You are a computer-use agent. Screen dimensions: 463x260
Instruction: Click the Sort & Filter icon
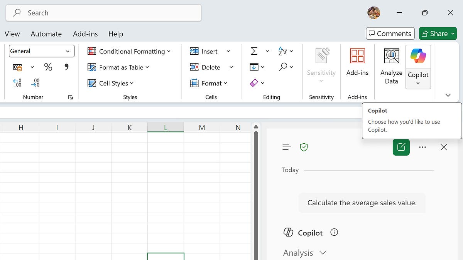(282, 51)
